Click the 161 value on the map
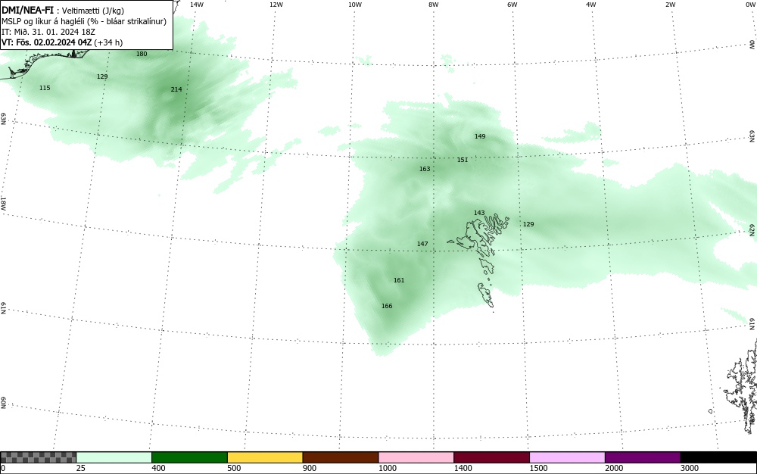This screenshot has height=474, width=757. tap(399, 280)
